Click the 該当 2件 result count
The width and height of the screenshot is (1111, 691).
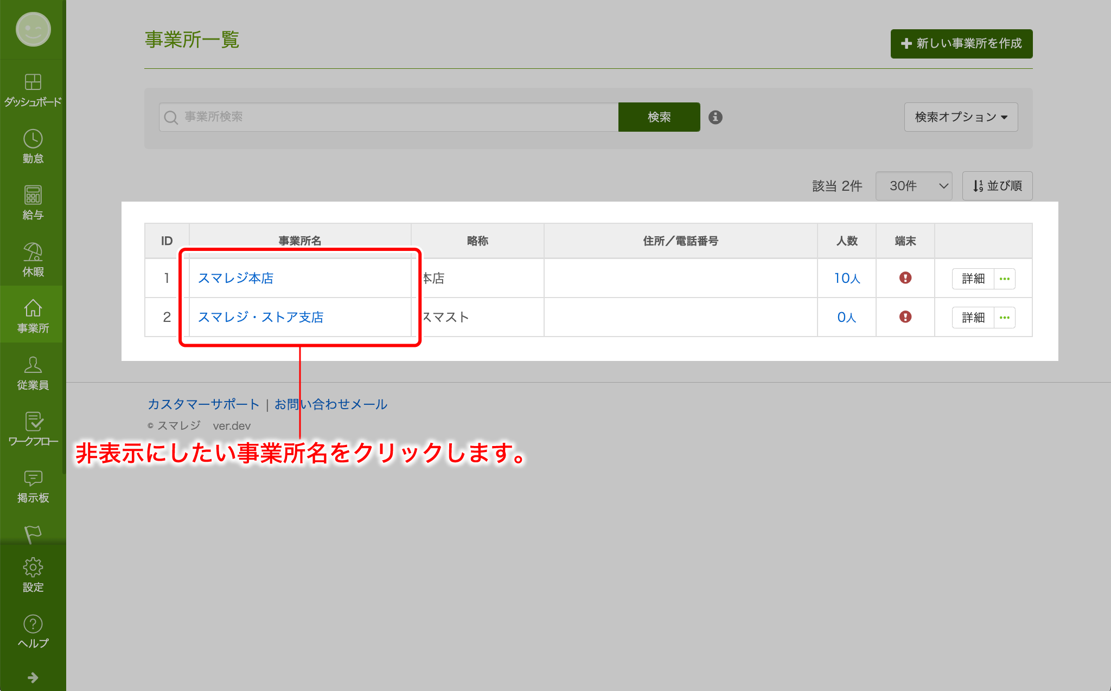click(x=837, y=186)
